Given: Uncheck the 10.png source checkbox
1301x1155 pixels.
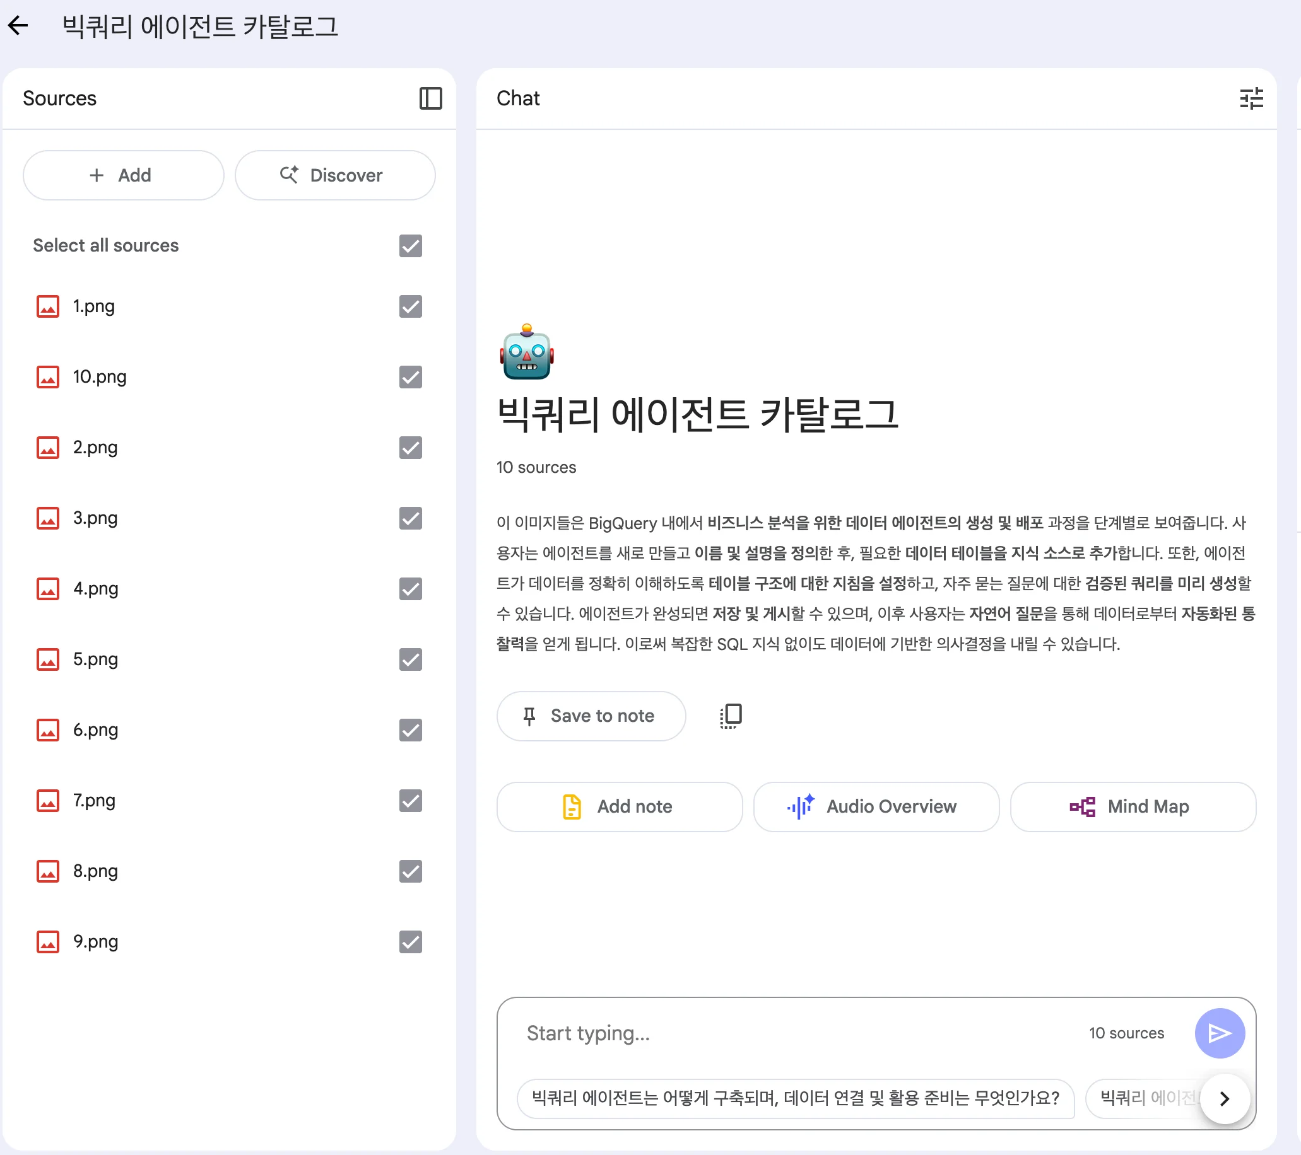Looking at the screenshot, I should 411,377.
